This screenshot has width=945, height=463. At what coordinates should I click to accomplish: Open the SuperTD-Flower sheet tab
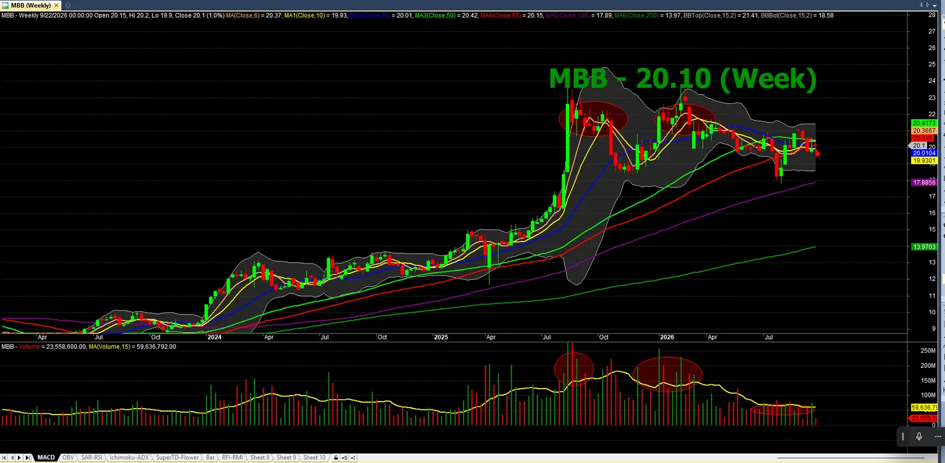177,458
